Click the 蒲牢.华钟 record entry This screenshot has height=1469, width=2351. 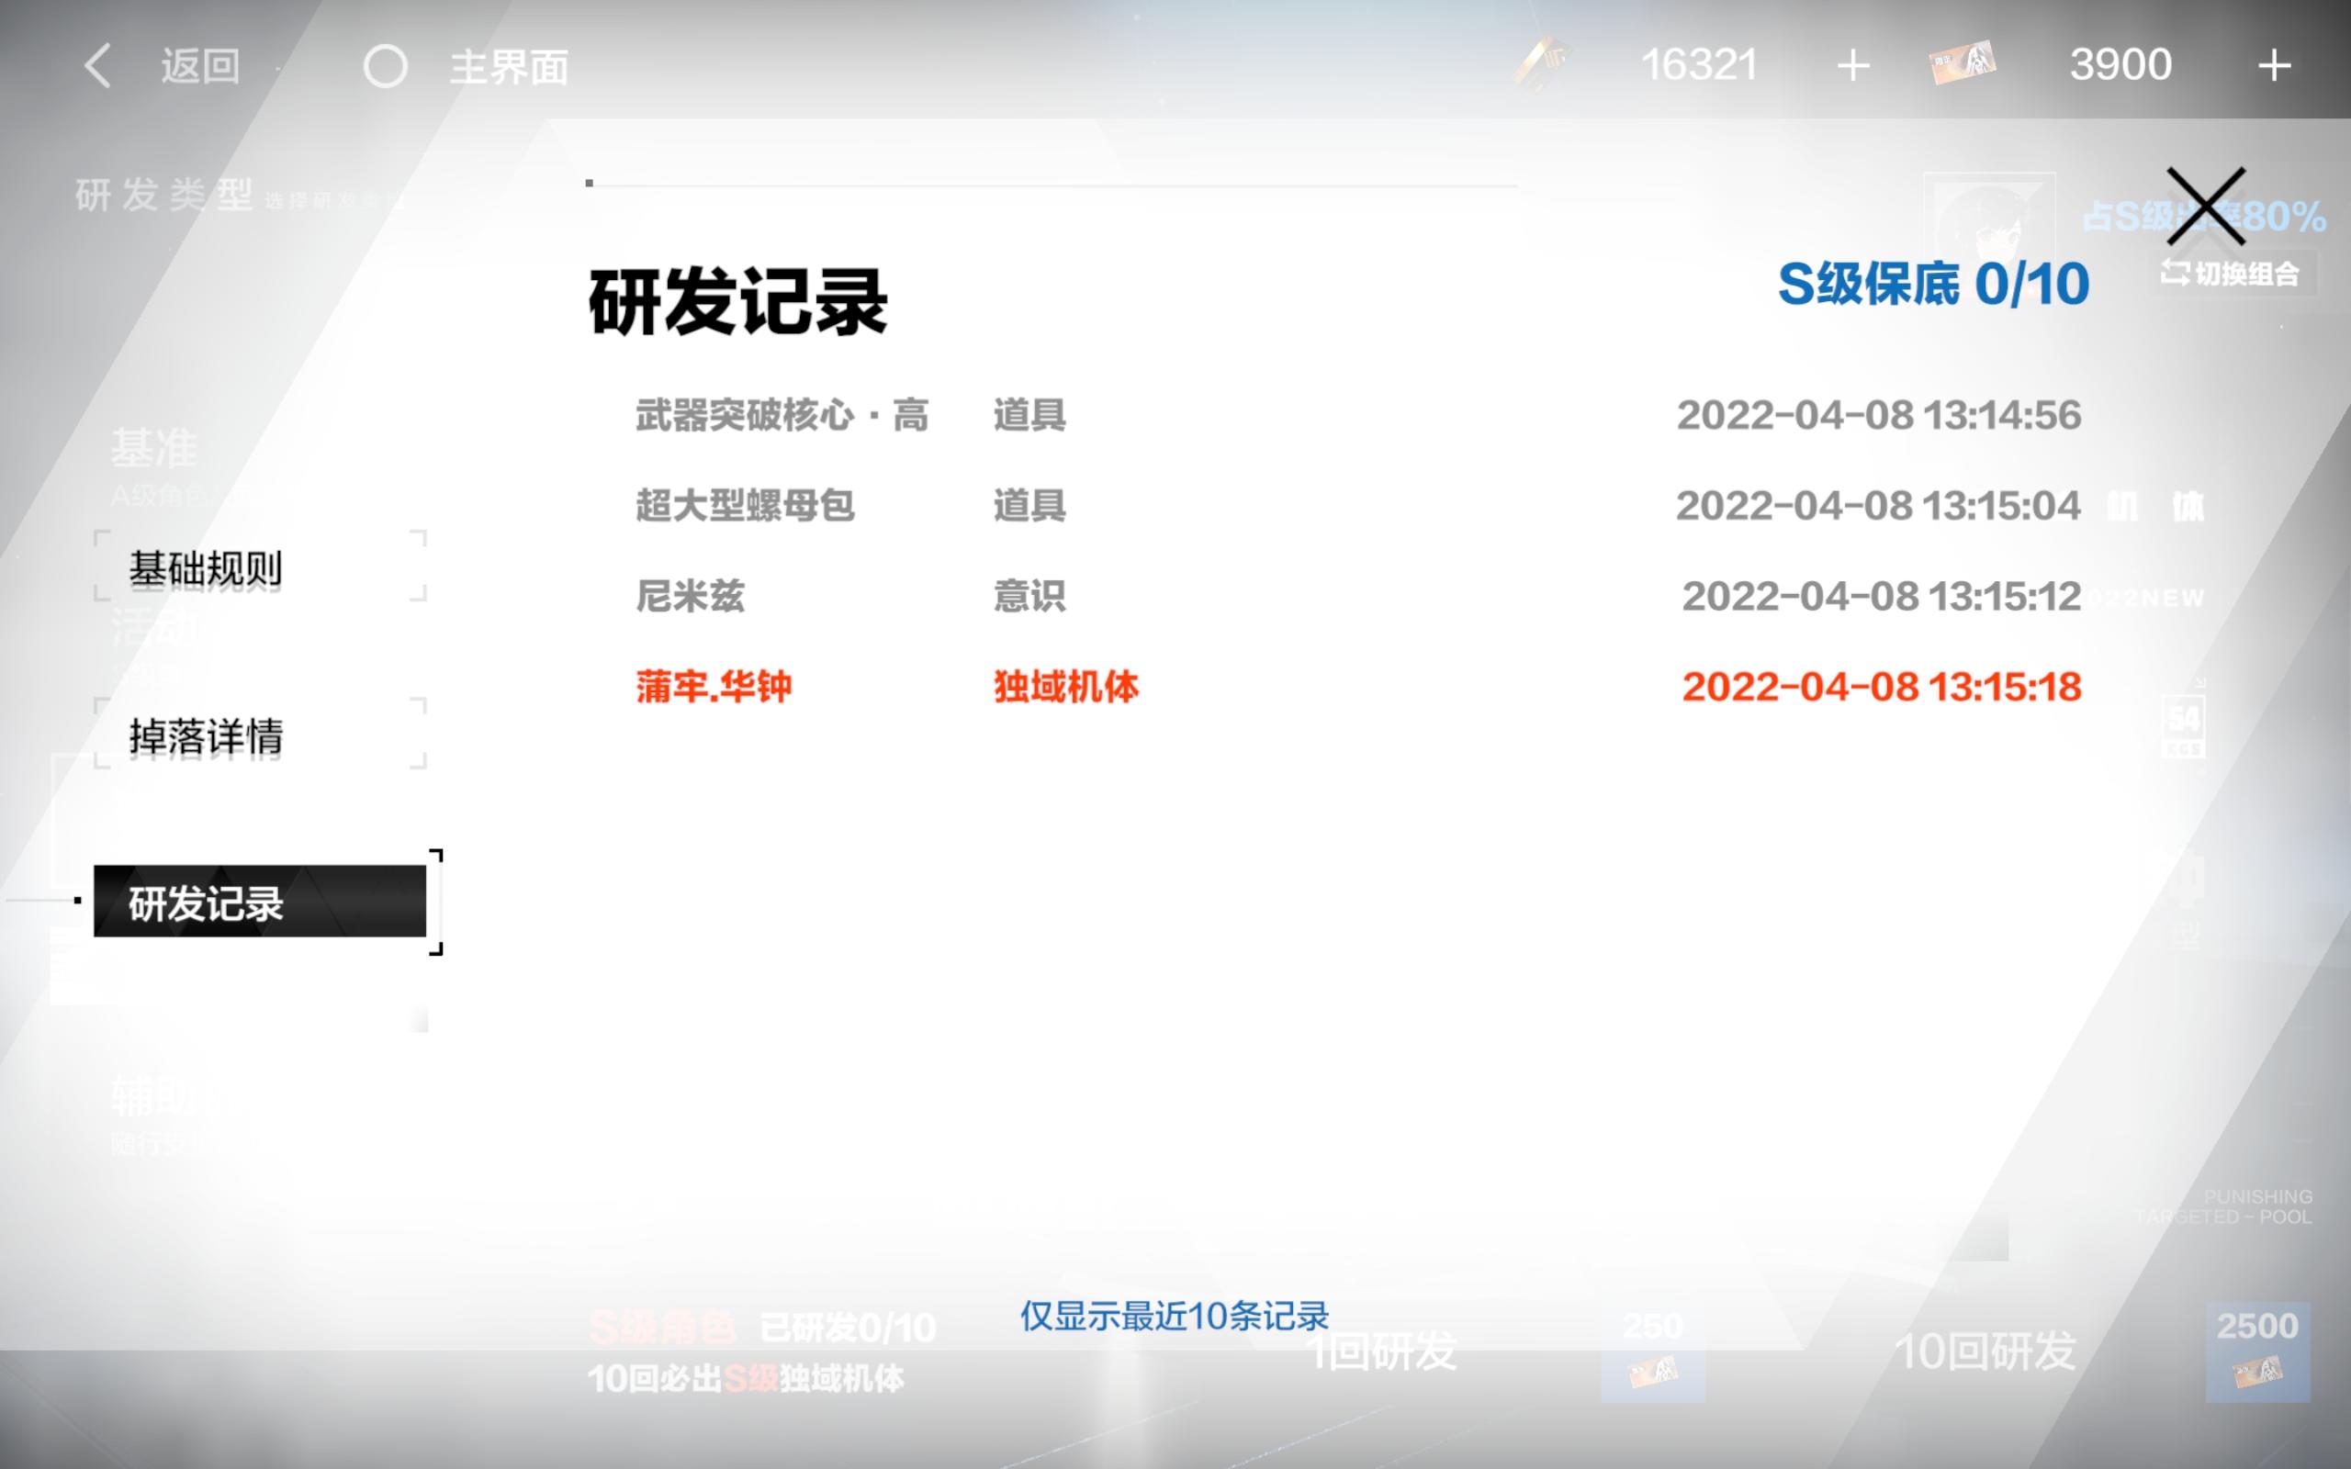pos(714,687)
